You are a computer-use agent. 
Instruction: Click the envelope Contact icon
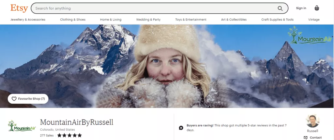(x=306, y=137)
